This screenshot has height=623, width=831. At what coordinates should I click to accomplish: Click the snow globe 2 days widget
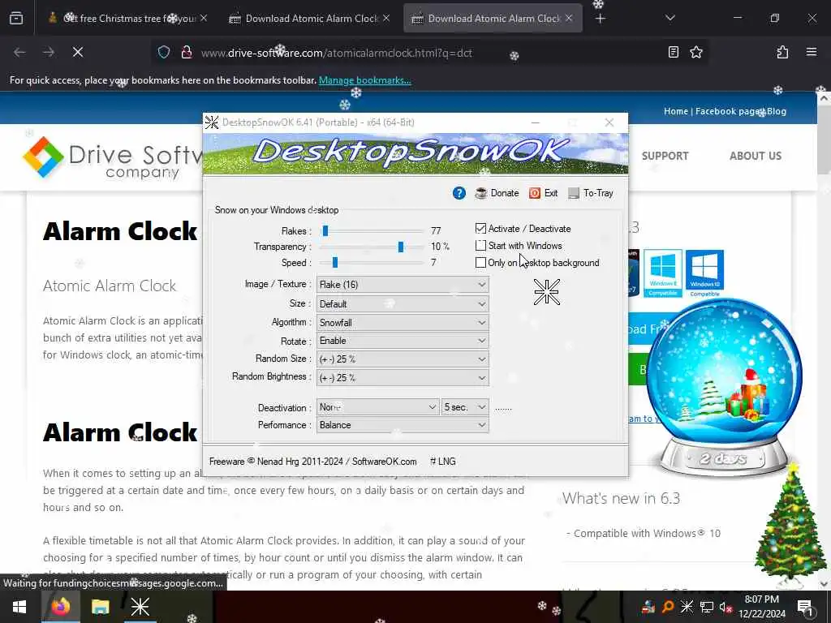point(723,387)
